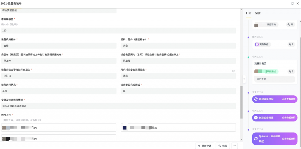Viewport: 301px width, 149px height.
Task: Click the 更新数据 log entry icon
Action: pyautogui.click(x=257, y=44)
